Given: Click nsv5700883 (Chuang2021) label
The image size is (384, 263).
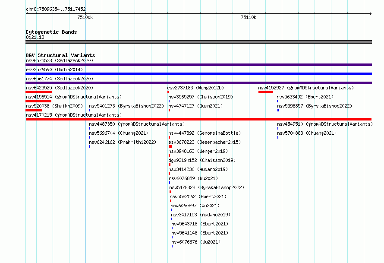Looking at the screenshot, I should click(x=307, y=133).
